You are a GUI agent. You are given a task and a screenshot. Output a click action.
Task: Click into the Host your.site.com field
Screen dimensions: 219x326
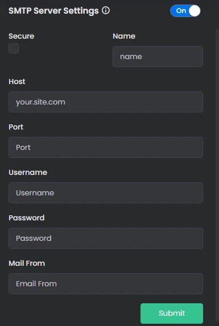point(106,102)
